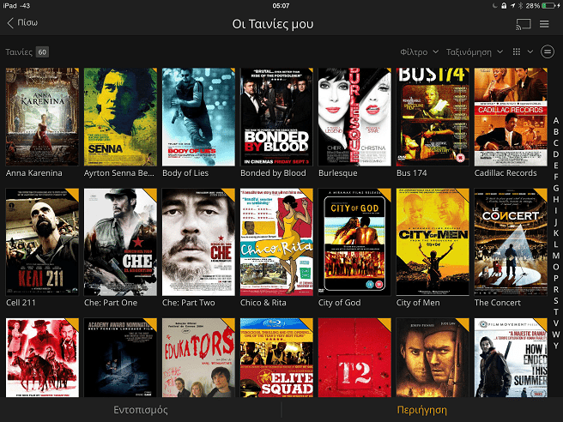This screenshot has height=422, width=563.
Task: Open the cast to screen icon
Action: coord(524,24)
